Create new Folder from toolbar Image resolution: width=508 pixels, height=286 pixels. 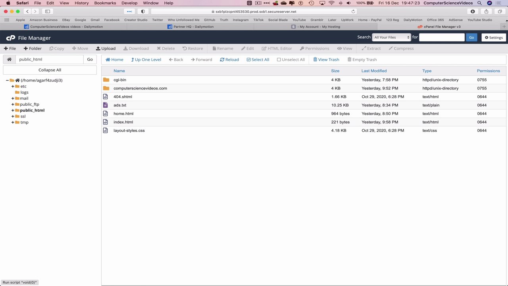33,48
